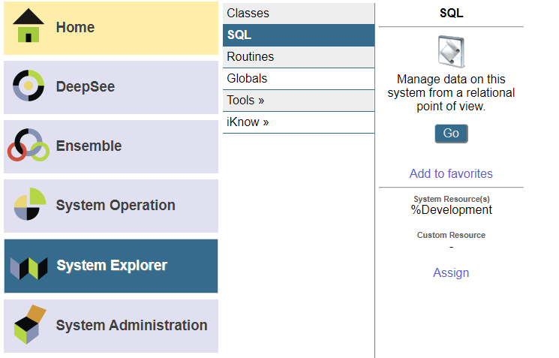This screenshot has height=358, width=559.
Task: Open the System Administration section label
Action: (x=131, y=325)
